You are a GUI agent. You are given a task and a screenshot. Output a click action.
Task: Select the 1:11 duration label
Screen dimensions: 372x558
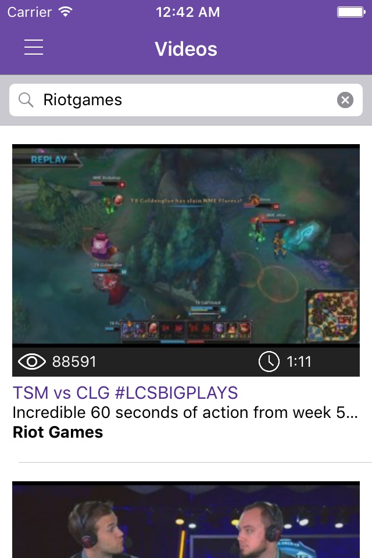click(299, 362)
